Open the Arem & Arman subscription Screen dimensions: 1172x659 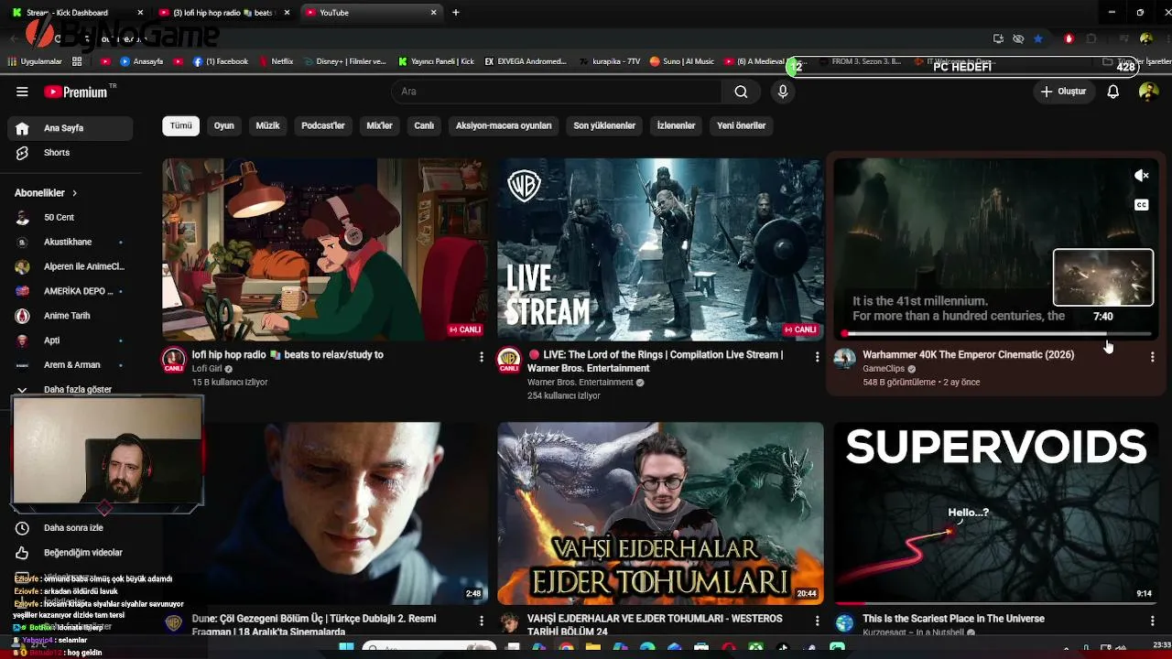(x=71, y=365)
